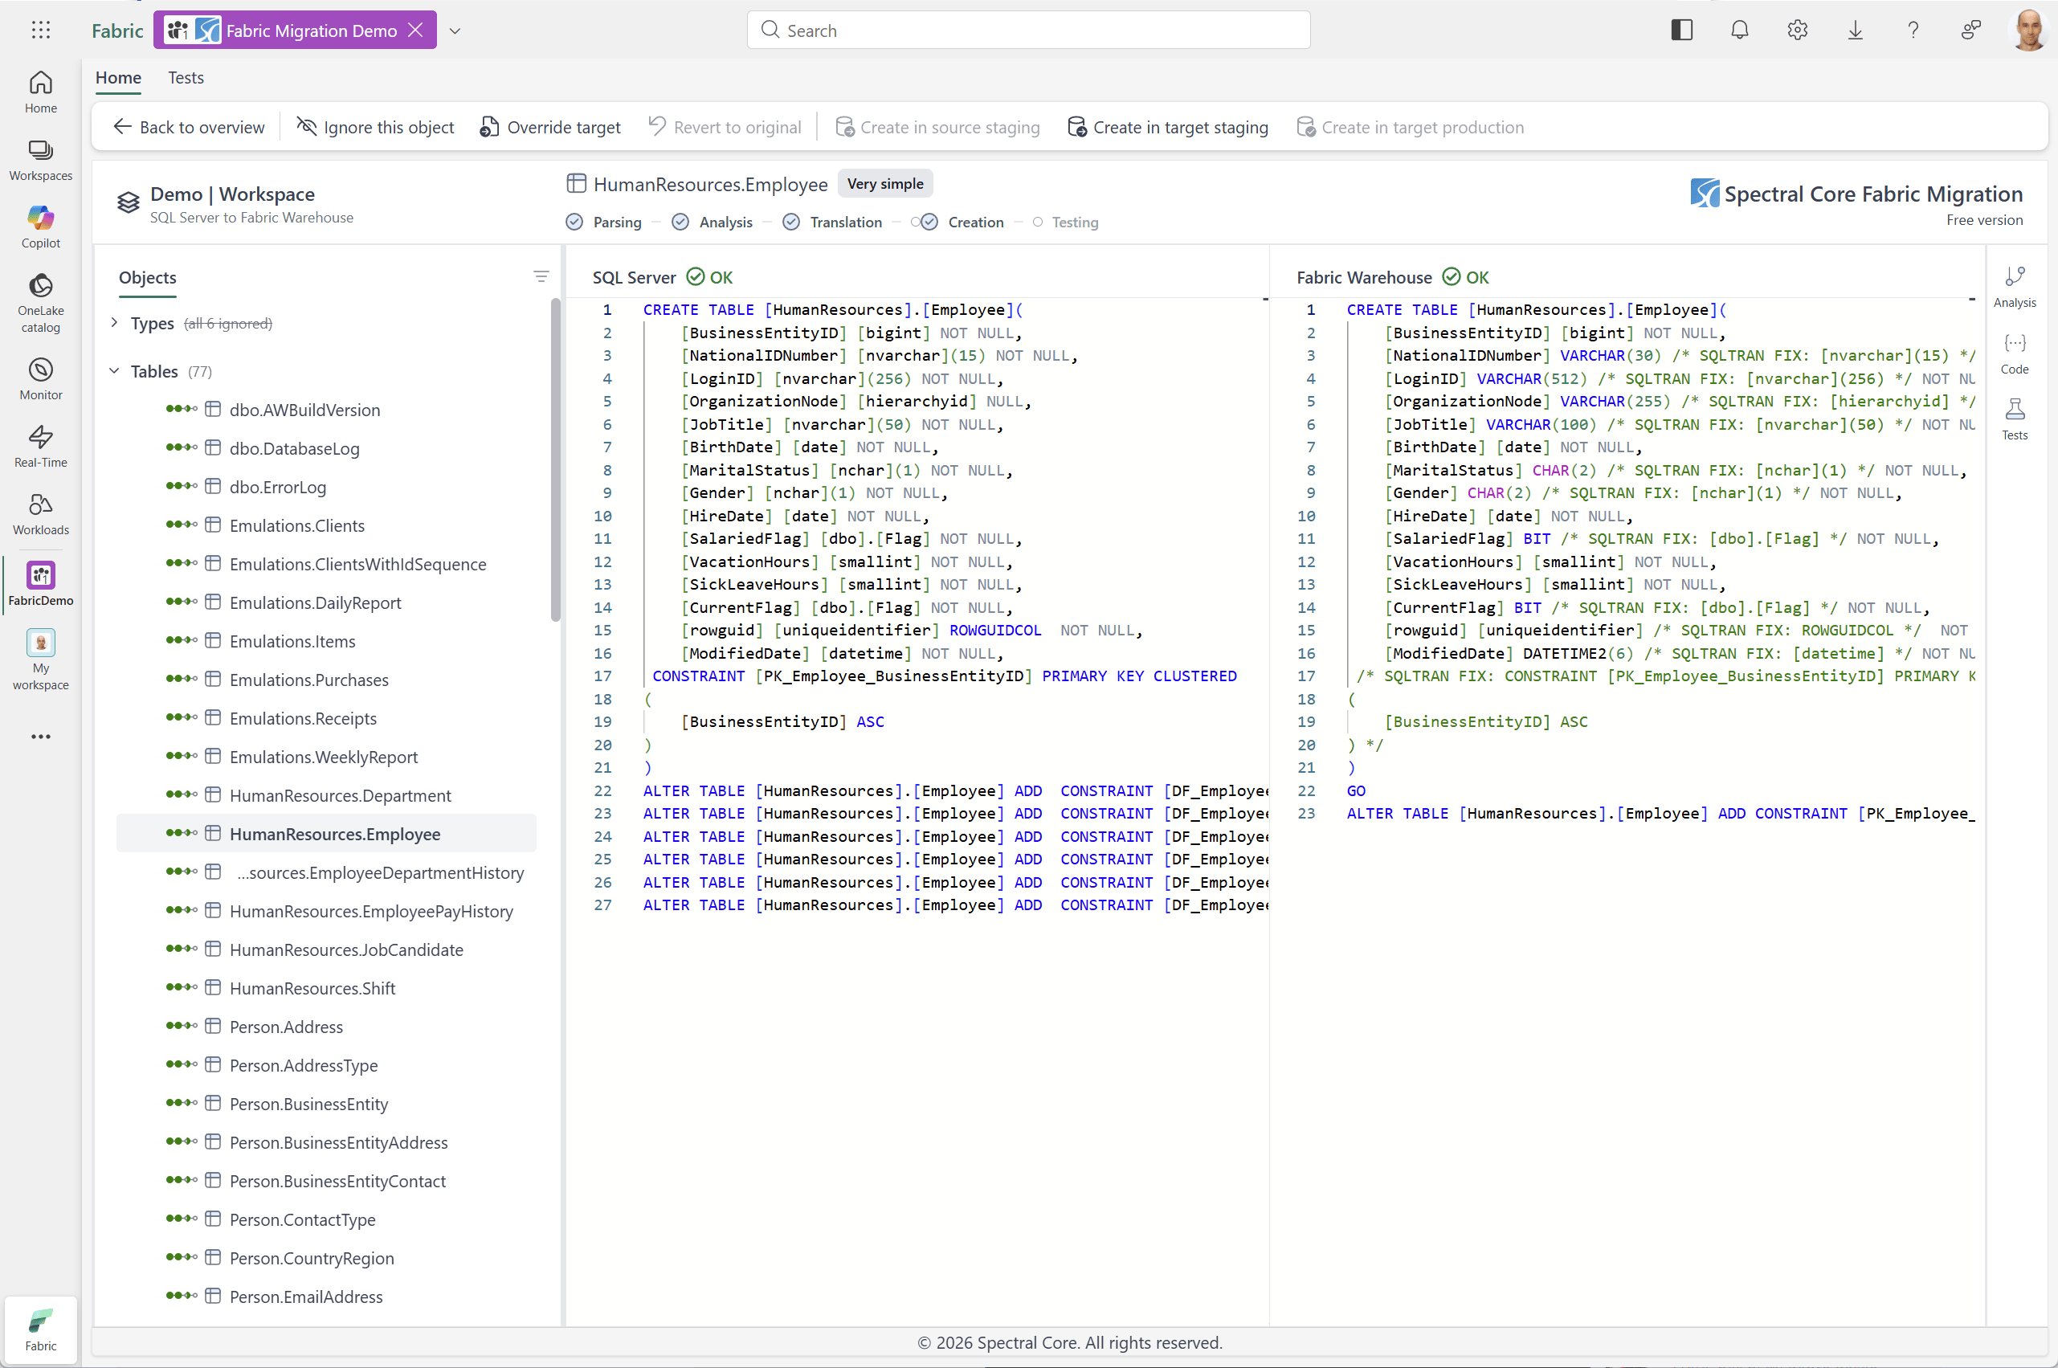The height and width of the screenshot is (1368, 2058).
Task: Open the user profile avatar
Action: (2029, 31)
